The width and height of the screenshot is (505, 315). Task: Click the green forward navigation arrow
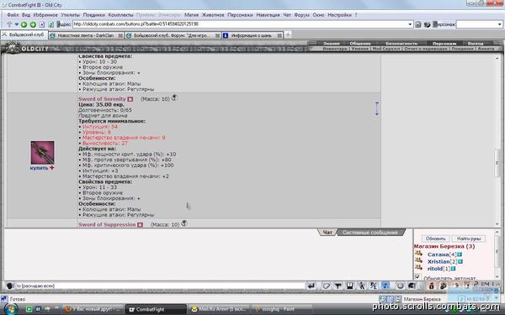(x=33, y=24)
